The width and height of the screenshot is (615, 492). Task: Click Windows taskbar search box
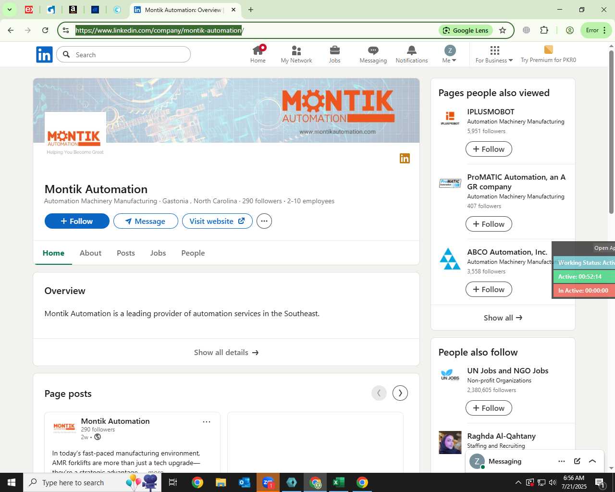click(x=92, y=482)
